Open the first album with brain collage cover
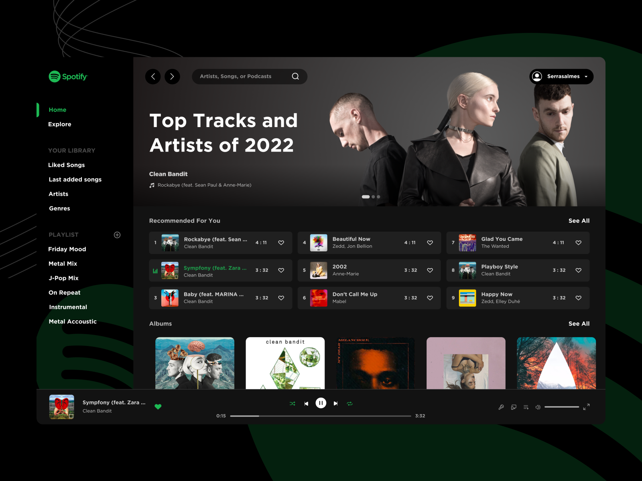Viewport: 642px width, 481px height. tap(195, 363)
